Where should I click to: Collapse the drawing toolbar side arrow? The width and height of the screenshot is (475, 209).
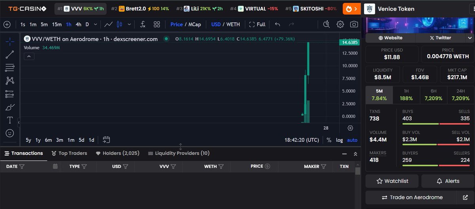point(19,123)
